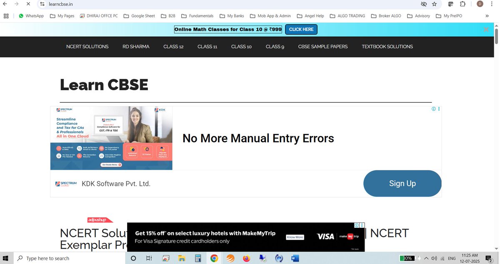Click the tracking protection eye icon
This screenshot has height=264, width=500.
pos(424,4)
